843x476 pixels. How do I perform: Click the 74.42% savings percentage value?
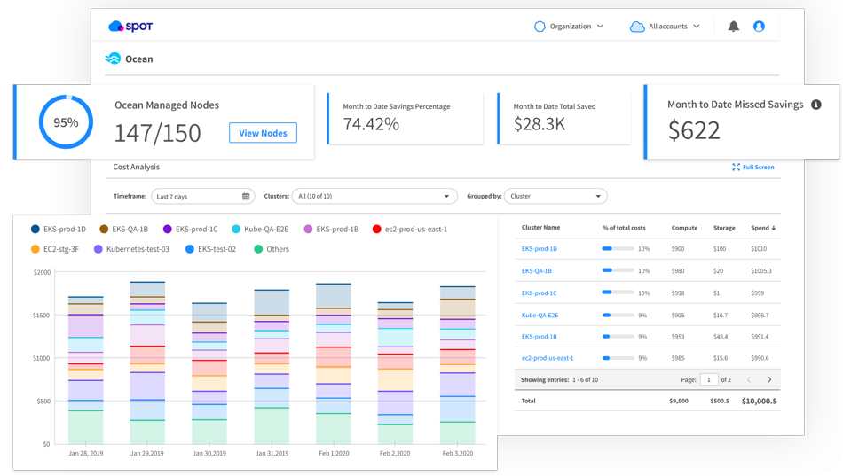tap(371, 124)
